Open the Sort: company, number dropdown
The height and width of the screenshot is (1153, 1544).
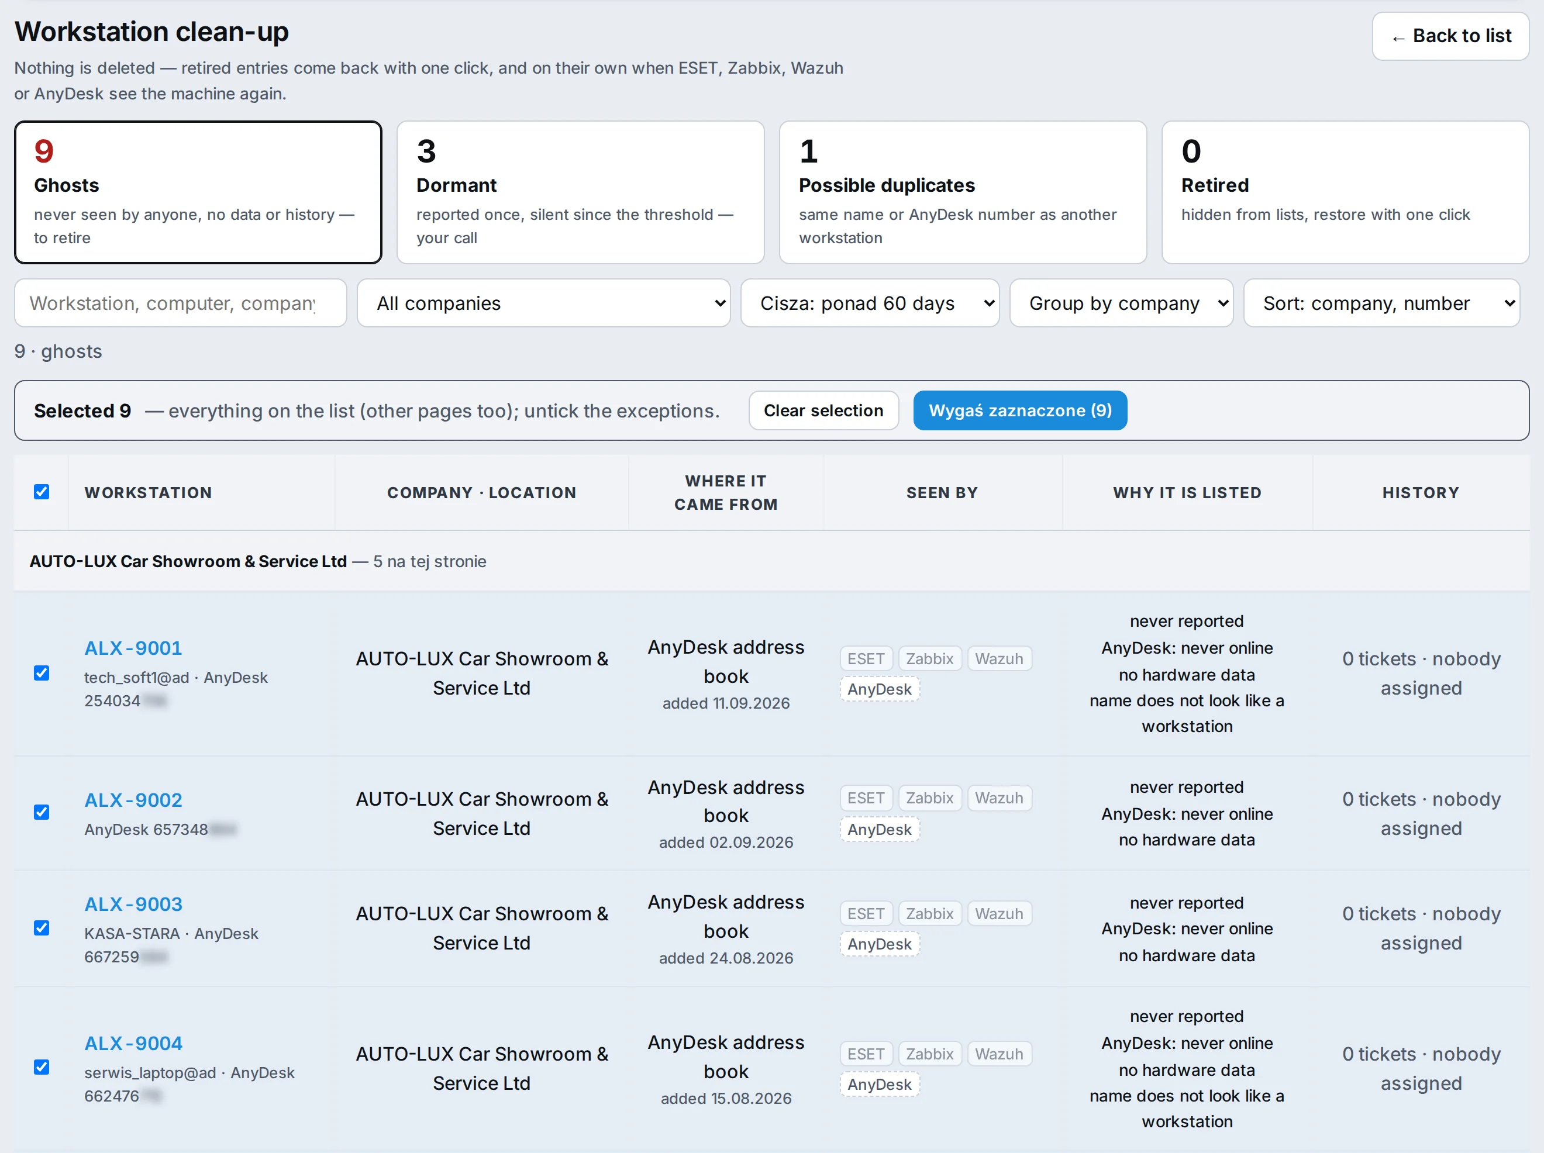(x=1381, y=303)
